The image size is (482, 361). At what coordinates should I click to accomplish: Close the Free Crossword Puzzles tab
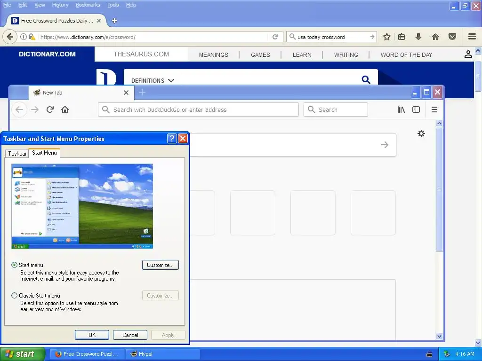(99, 21)
